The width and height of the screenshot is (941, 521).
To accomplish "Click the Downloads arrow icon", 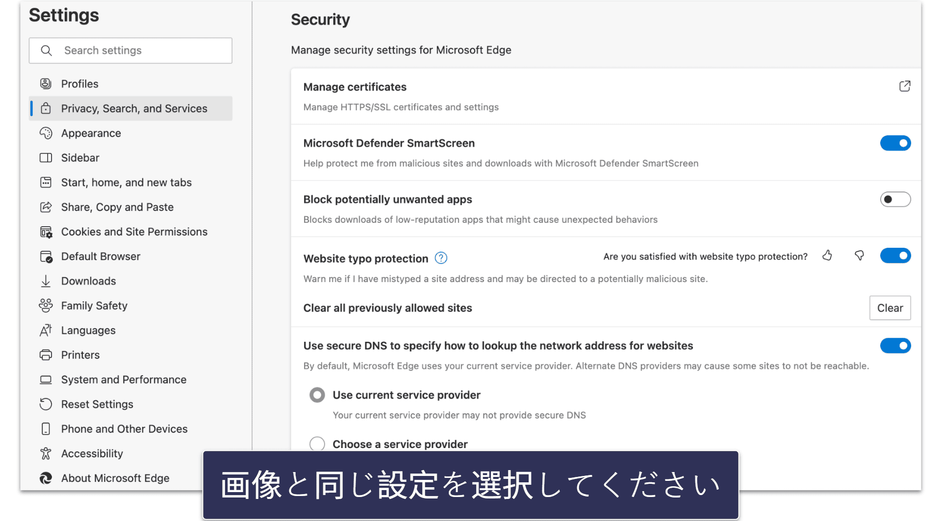I will coord(46,281).
